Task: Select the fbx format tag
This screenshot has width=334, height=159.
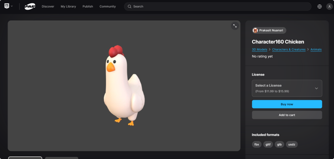Action: 257,144
